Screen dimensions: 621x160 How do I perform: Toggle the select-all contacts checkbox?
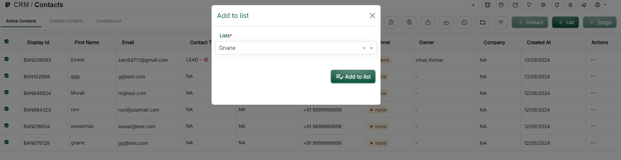point(6,41)
